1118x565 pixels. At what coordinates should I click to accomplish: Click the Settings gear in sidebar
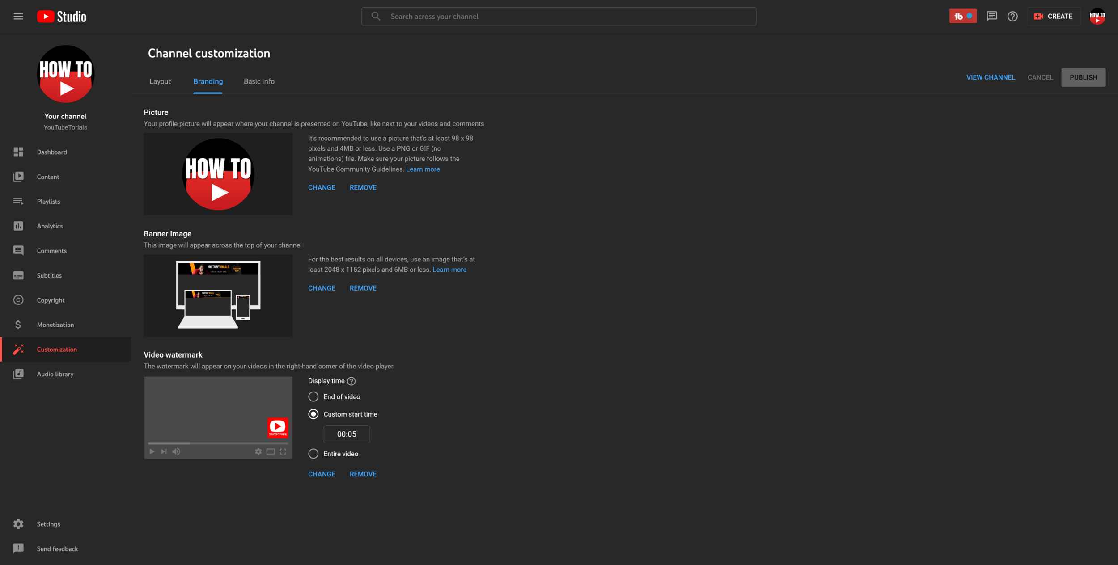[48, 524]
